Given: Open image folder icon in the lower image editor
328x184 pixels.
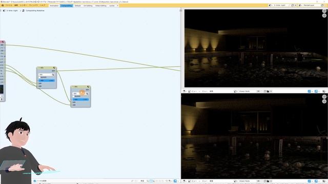Looking at the screenshot, I should point(268,181).
